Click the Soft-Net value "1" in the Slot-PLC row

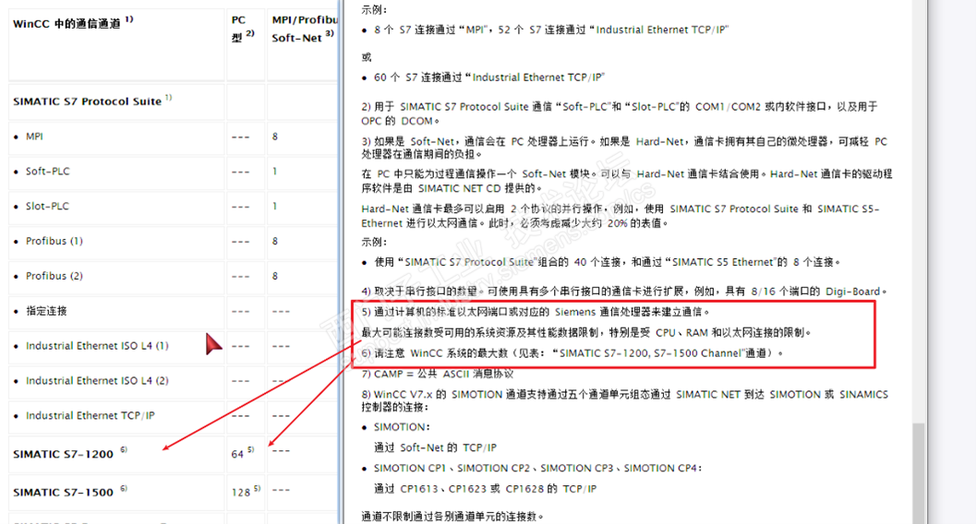point(274,206)
